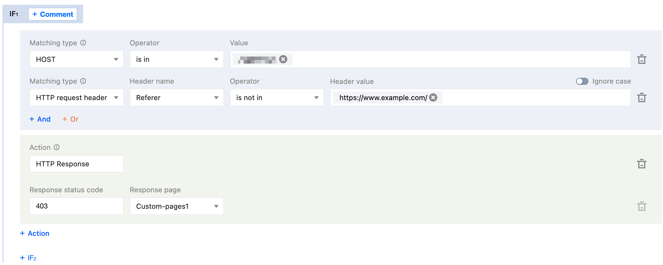Remove the https://www.example.com/ header value tag
This screenshot has width=663, height=265.
tap(433, 97)
